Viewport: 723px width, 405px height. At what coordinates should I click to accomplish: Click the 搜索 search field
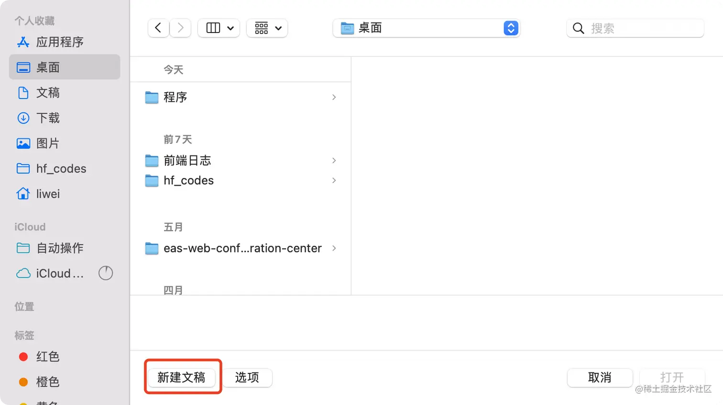click(635, 28)
